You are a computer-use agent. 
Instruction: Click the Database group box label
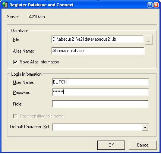pyautogui.click(x=20, y=31)
